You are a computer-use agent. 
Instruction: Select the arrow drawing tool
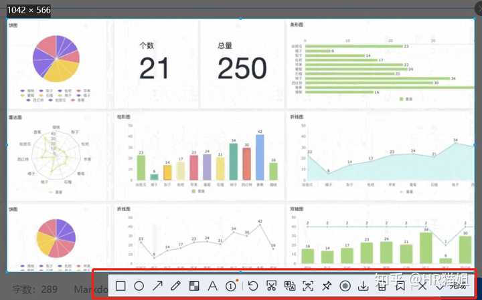[157, 286]
